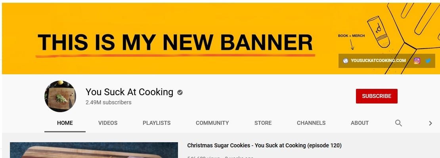Open the Twitter bird icon in banner
Image resolution: width=440 pixels, height=158 pixels.
pos(428,61)
